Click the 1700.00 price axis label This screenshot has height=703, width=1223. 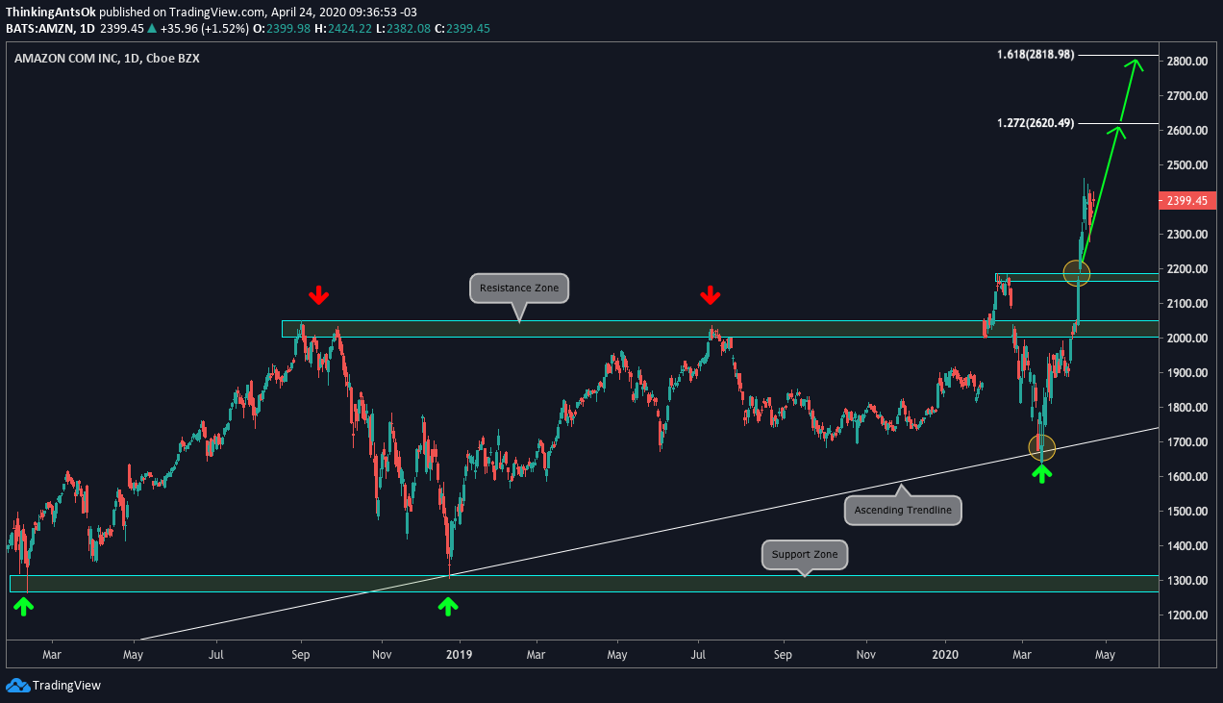[x=1187, y=442]
